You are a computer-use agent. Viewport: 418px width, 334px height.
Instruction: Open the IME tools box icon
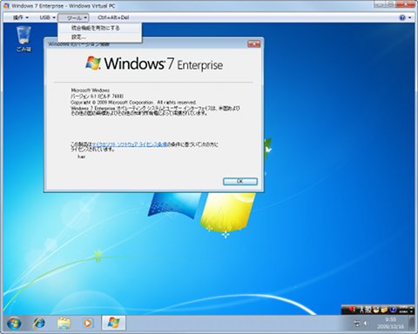tap(385, 310)
